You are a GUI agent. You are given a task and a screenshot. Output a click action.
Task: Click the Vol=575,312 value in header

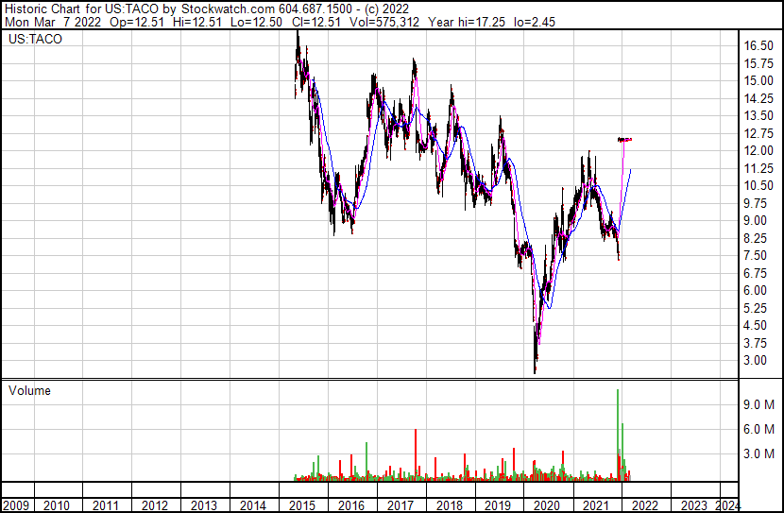[x=384, y=22]
